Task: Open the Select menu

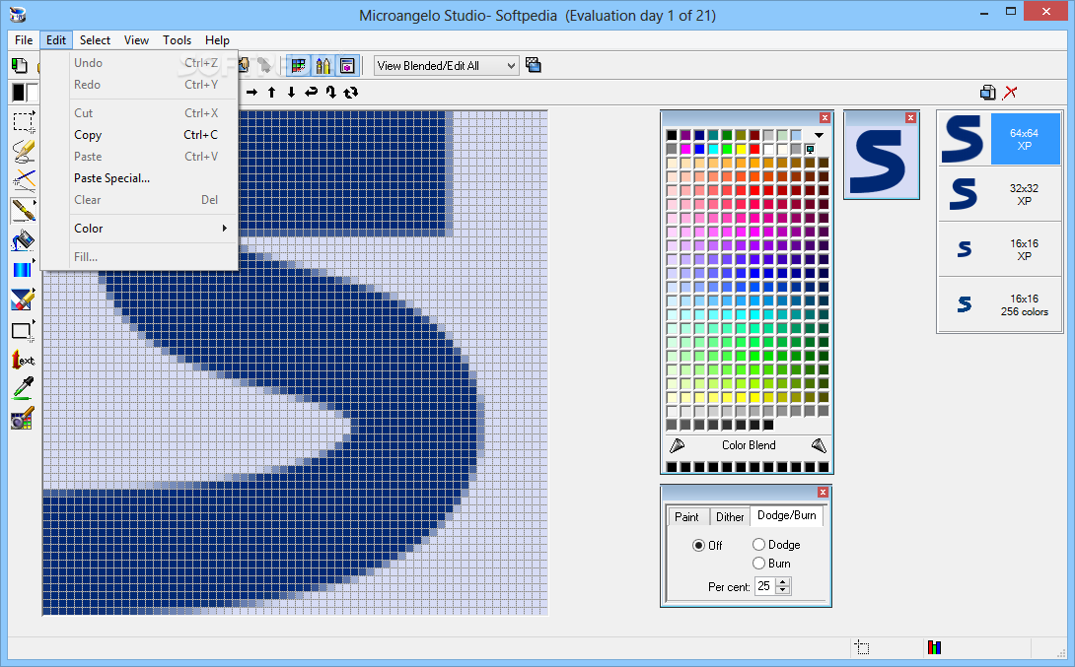Action: (x=95, y=40)
